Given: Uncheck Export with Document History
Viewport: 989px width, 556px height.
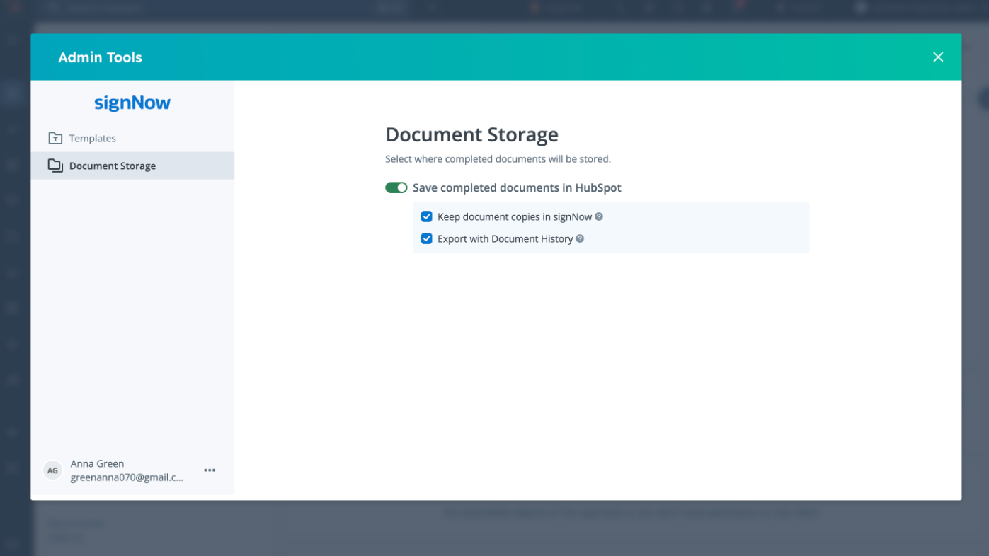Looking at the screenshot, I should pyautogui.click(x=426, y=238).
